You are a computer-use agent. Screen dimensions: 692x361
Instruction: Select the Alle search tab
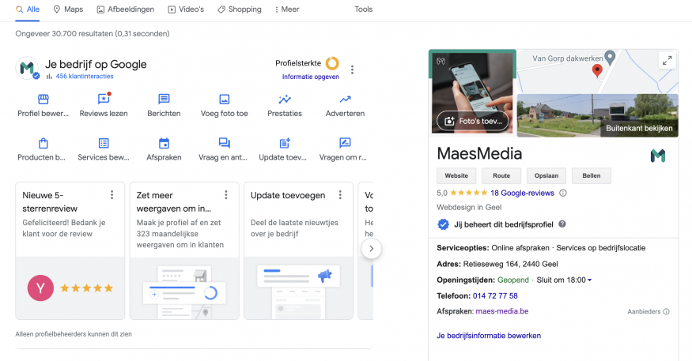(x=28, y=9)
